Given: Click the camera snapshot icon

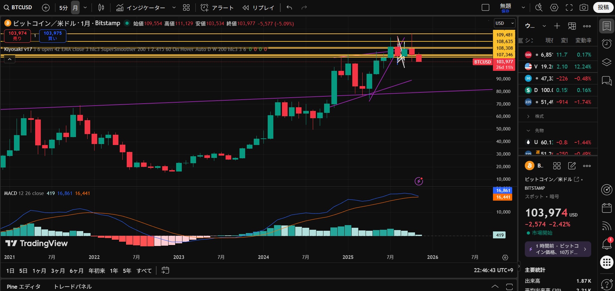Looking at the screenshot, I should click(x=584, y=7).
